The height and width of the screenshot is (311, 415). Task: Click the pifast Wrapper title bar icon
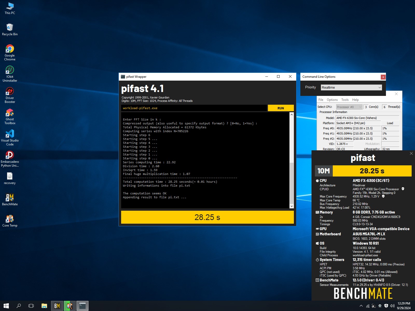(x=123, y=76)
